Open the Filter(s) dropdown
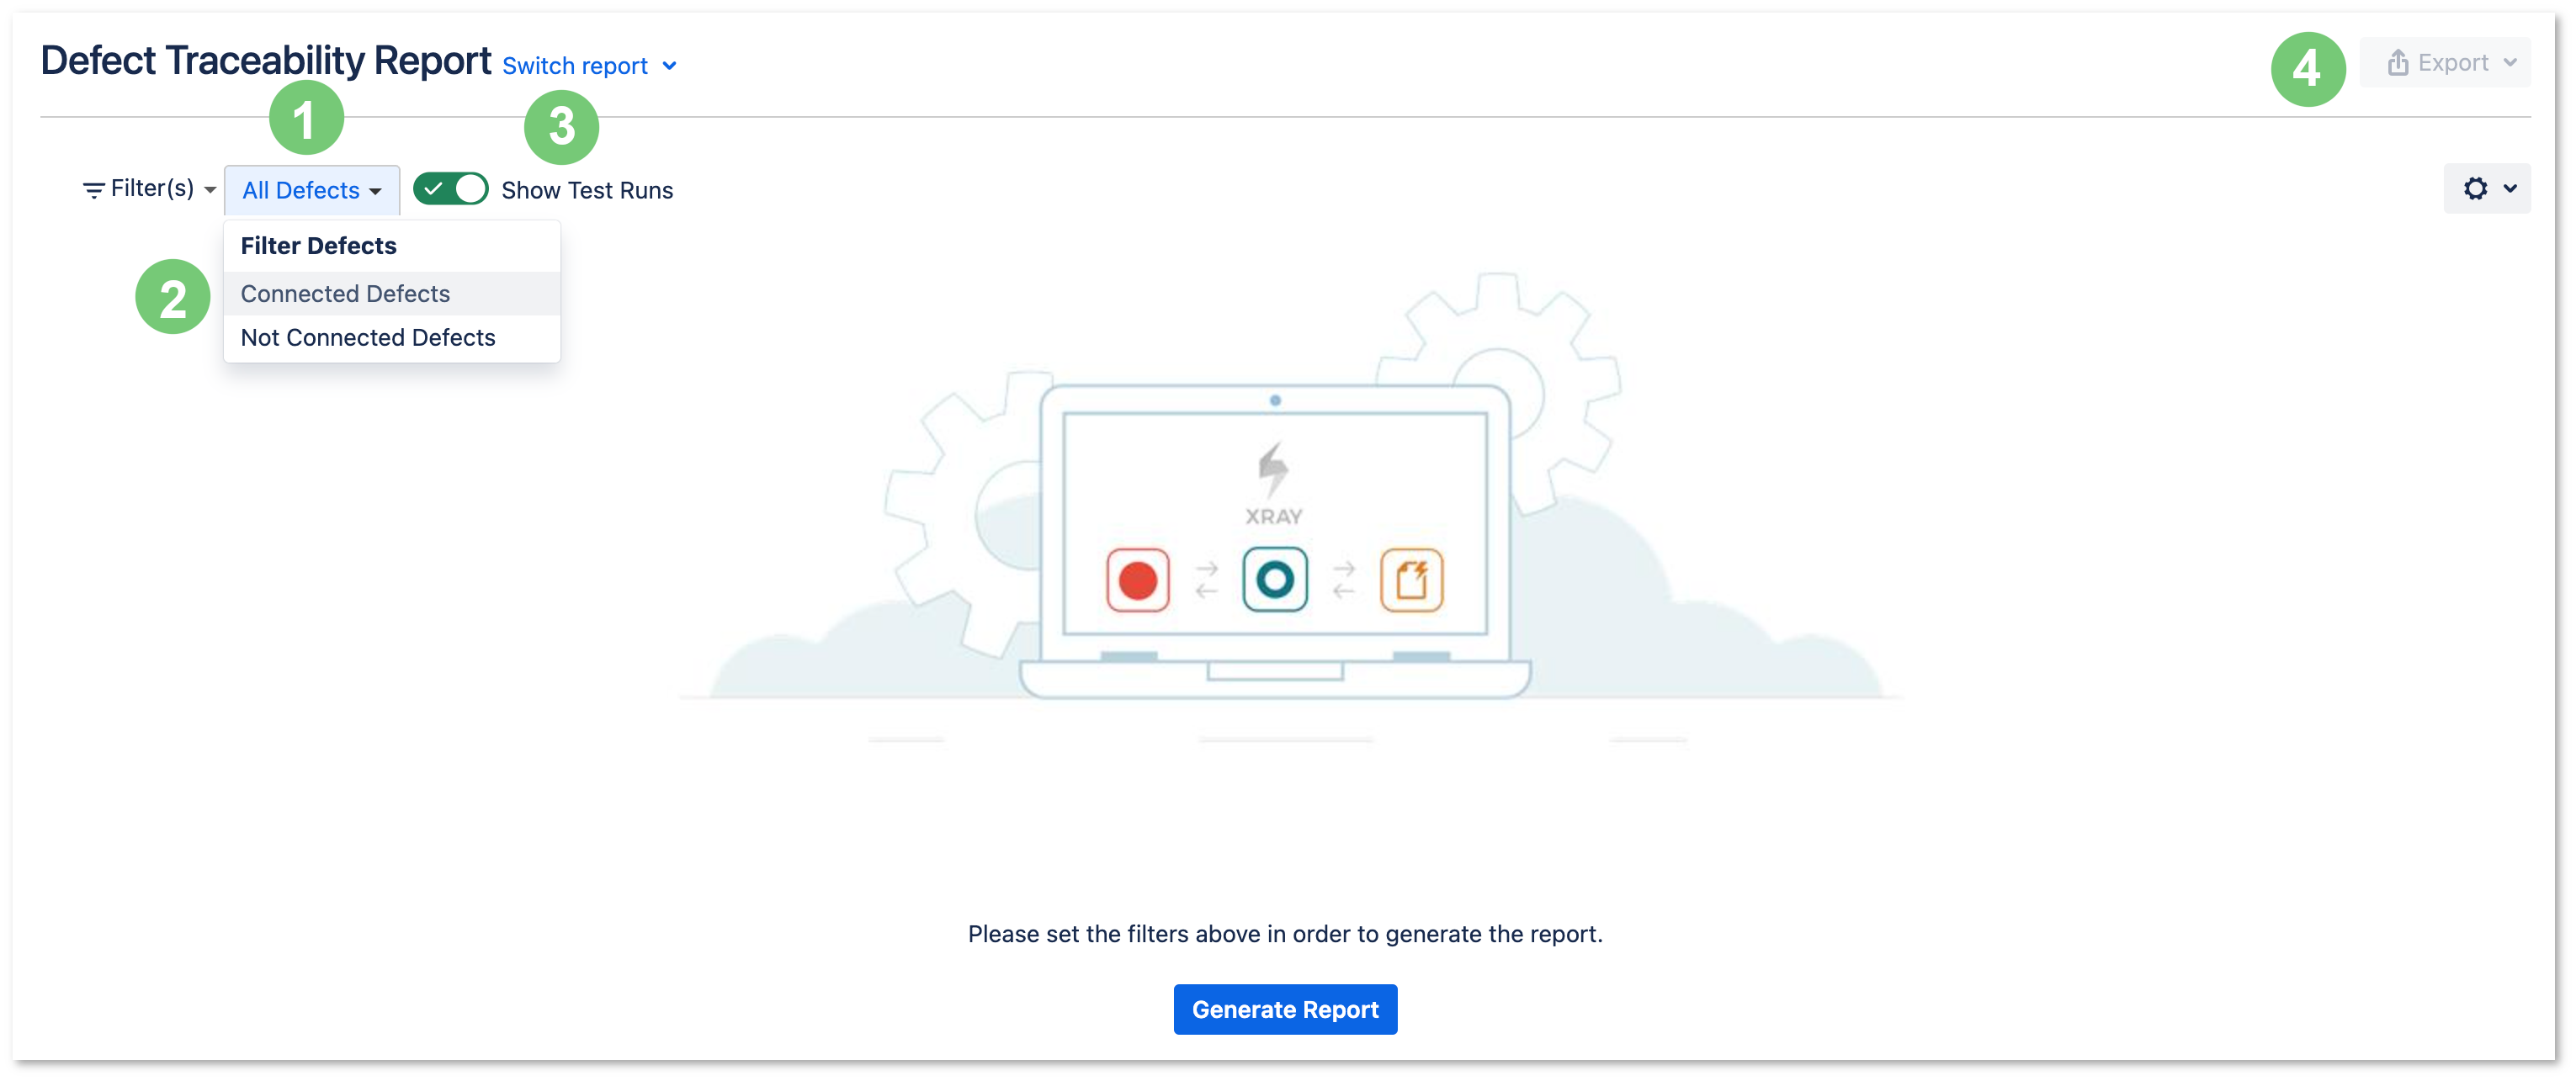This screenshot has width=2576, height=1081. (x=150, y=189)
